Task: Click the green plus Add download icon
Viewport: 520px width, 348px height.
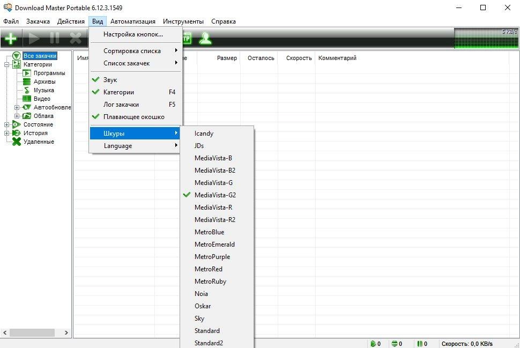Action: [x=11, y=39]
